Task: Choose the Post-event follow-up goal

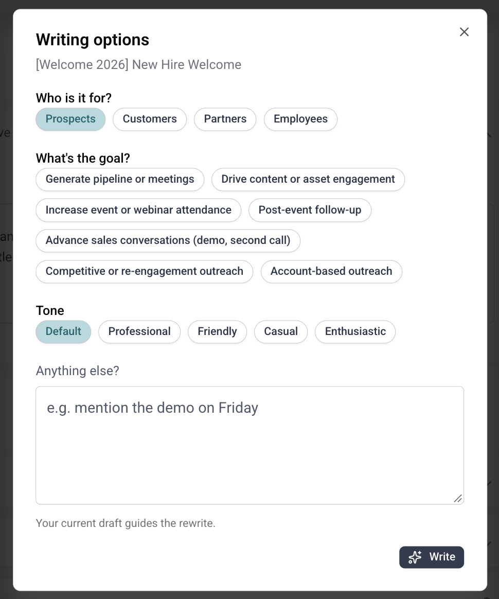Action: click(x=310, y=210)
